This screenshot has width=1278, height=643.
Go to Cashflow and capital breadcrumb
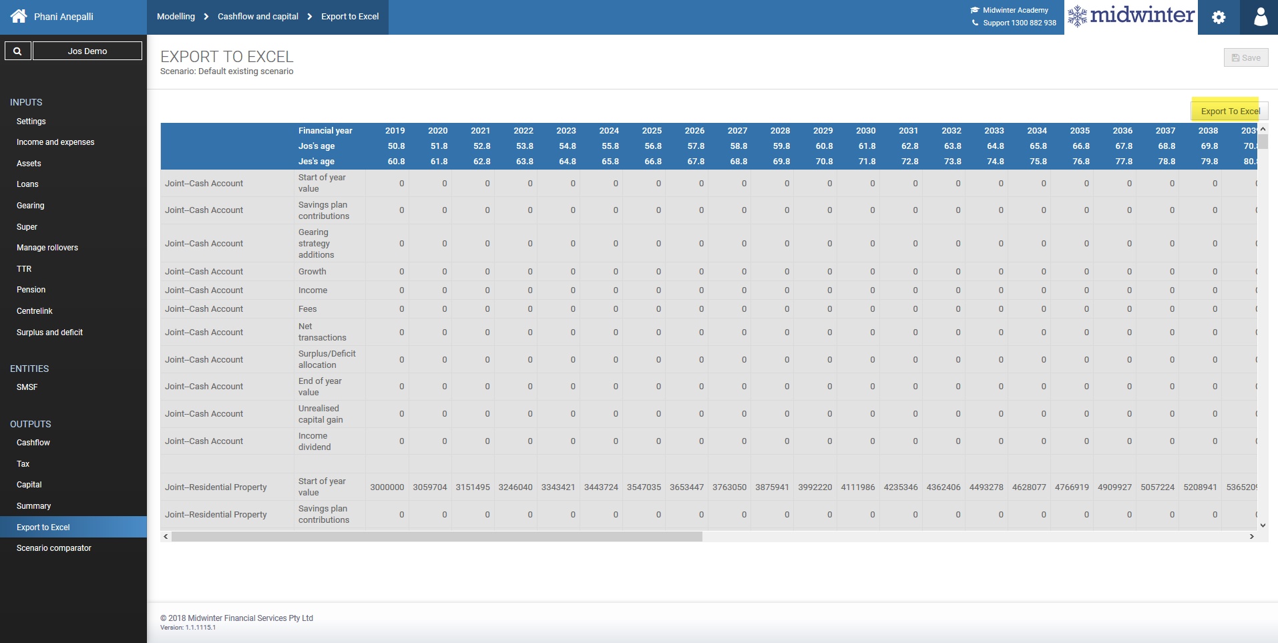click(258, 16)
